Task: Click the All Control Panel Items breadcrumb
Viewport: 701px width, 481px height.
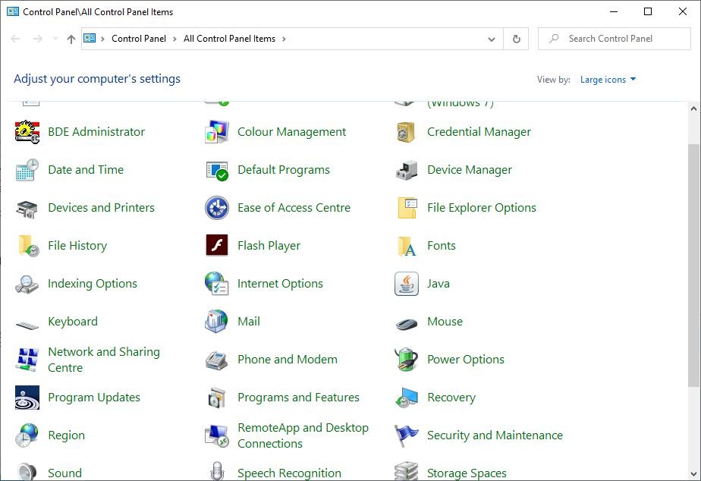Action: [x=229, y=39]
